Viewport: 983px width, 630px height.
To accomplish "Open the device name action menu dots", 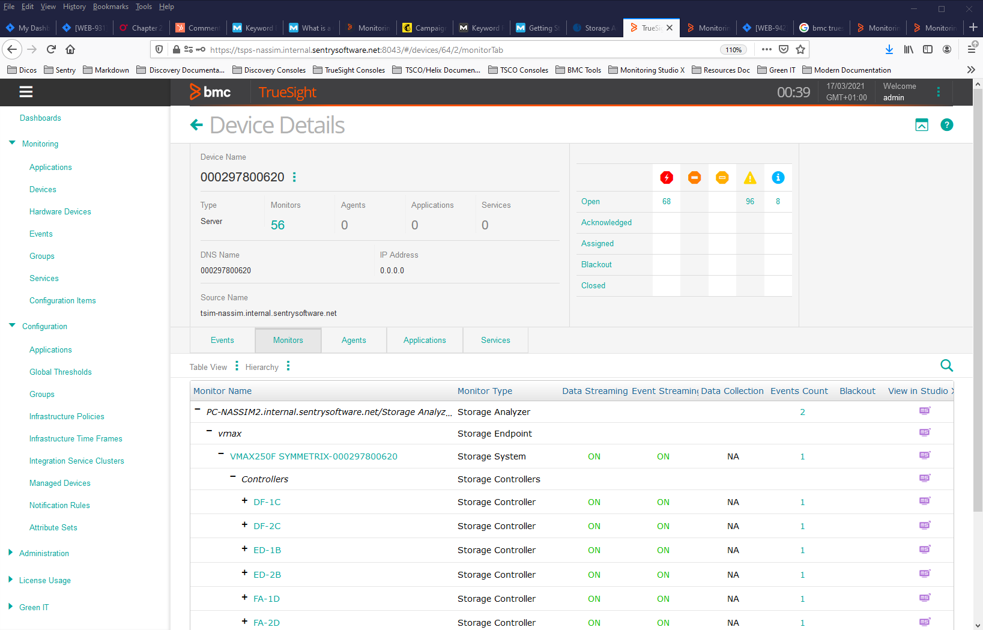I will [x=294, y=177].
